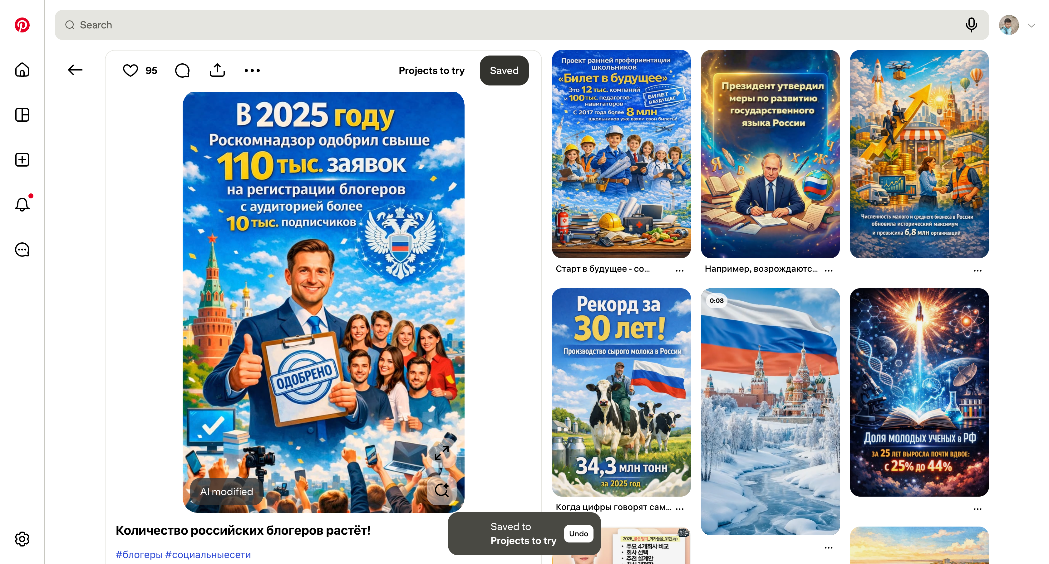Open messages chat bubble icon

[x=22, y=250]
